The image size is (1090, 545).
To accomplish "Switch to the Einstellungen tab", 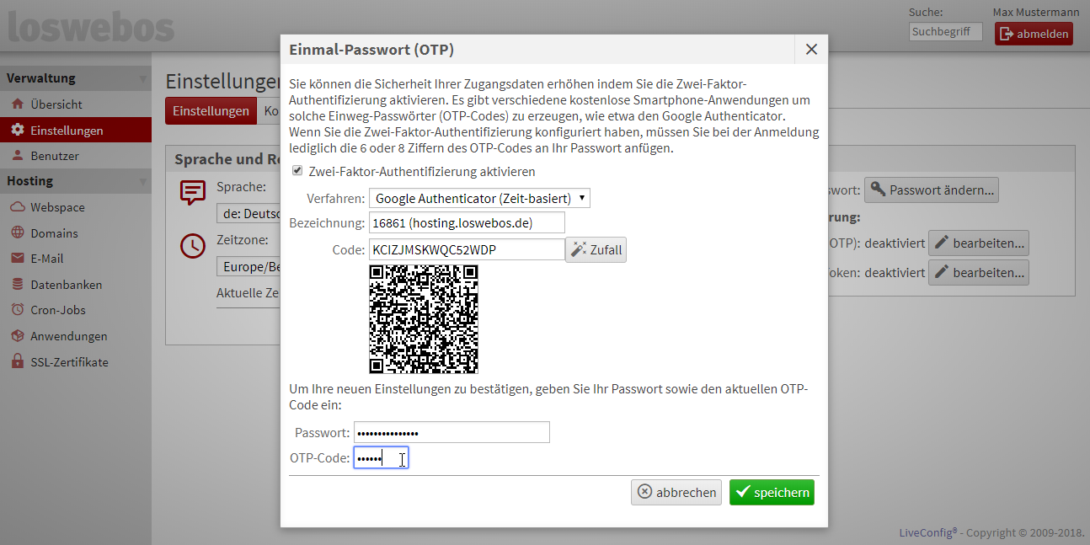I will [211, 111].
